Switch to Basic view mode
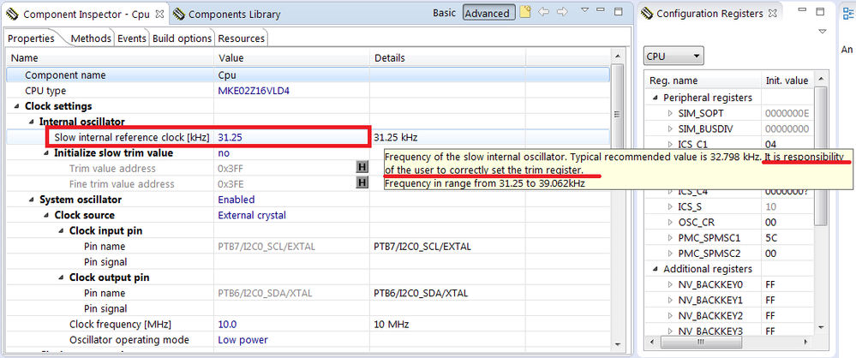This screenshot has width=856, height=358. tap(444, 13)
